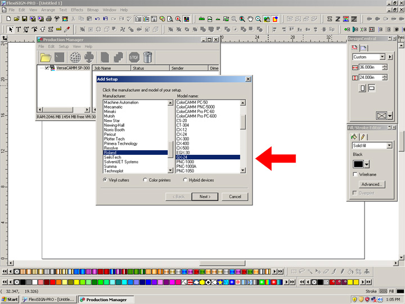Open the fill bucket tab in Fill/Stroke Editor
This screenshot has height=304, width=405.
pyautogui.click(x=354, y=137)
